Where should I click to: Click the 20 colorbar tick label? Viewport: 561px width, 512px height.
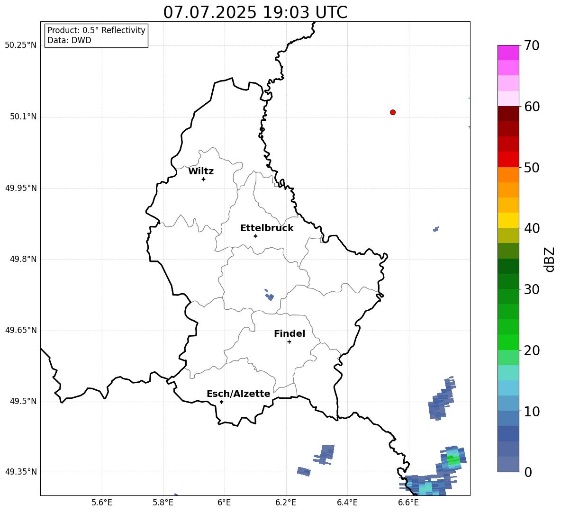click(532, 350)
